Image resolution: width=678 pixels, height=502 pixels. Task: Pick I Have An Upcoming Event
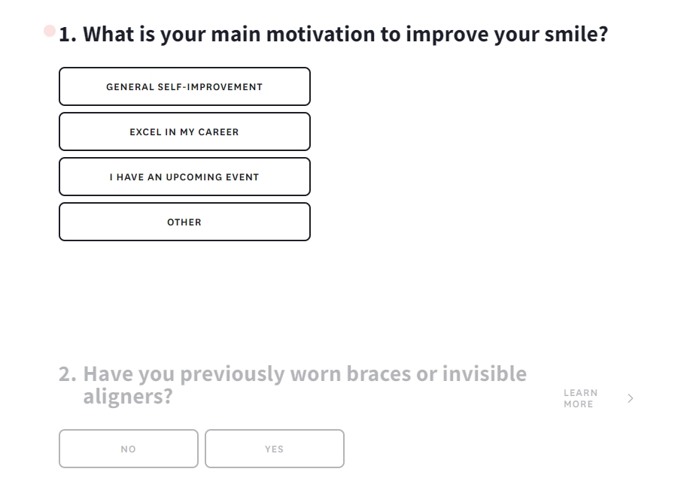click(x=184, y=177)
